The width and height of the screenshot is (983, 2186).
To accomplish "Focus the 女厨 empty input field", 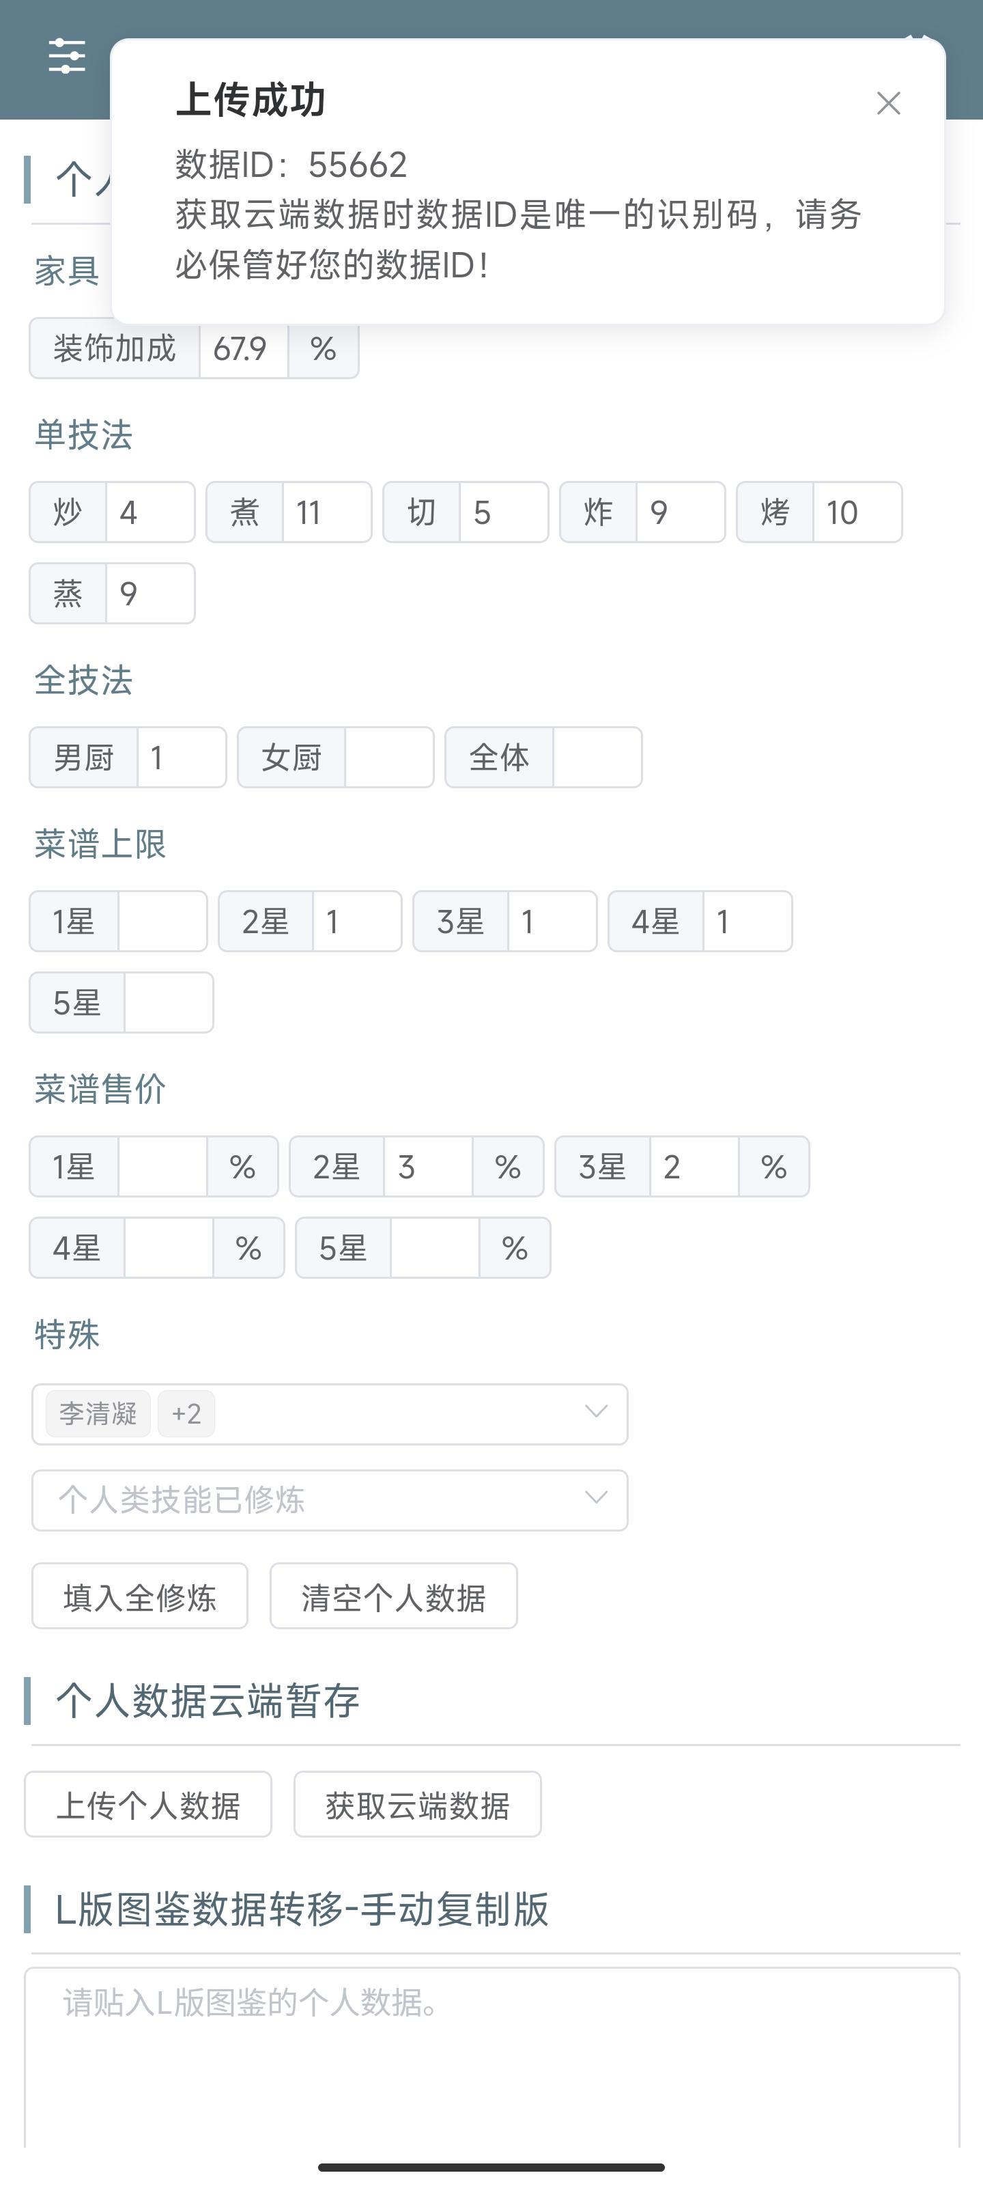I will pos(388,758).
